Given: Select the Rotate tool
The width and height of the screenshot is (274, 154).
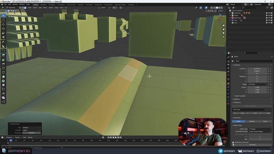Looking at the screenshot, I should [x=3, y=29].
